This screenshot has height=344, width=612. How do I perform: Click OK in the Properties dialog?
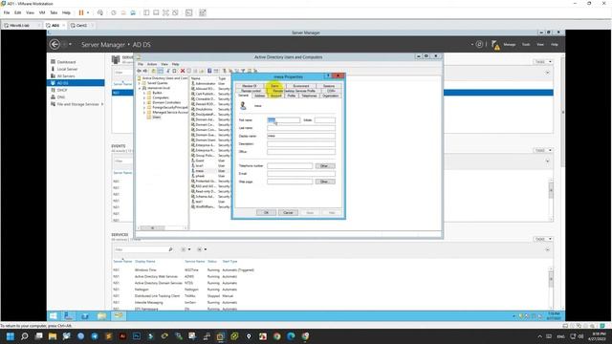[x=266, y=212]
